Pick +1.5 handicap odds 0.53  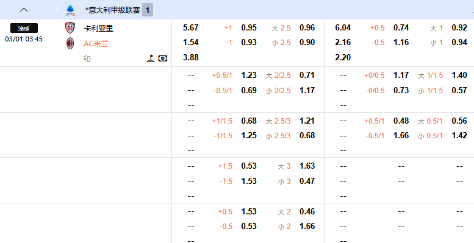[249, 166]
